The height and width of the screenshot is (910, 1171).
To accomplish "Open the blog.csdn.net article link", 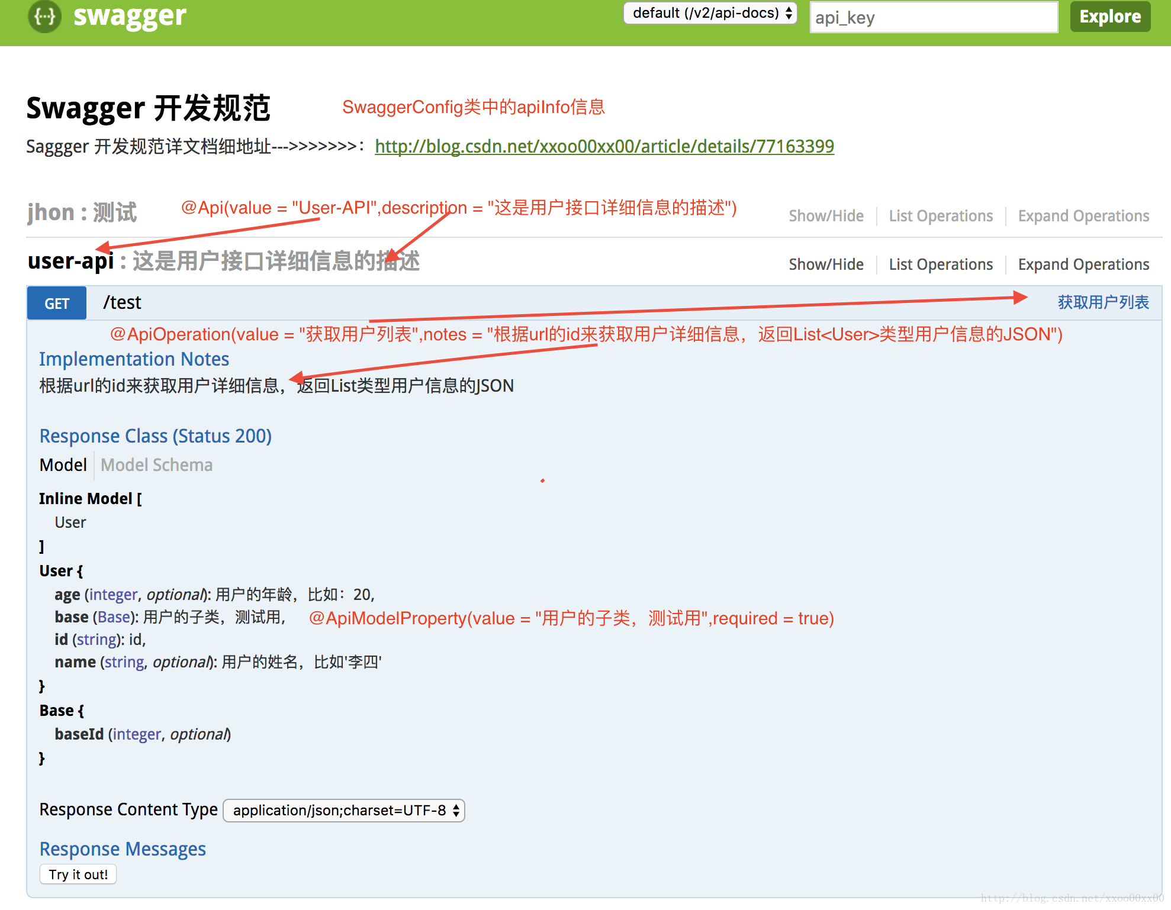I will 604,146.
